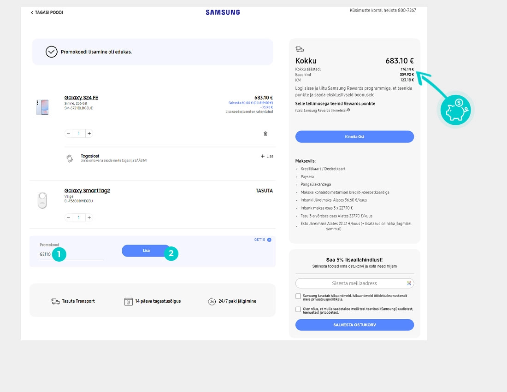Click the TASUTA label for the SmartTag2
Screen dimensions: 507x392
[264, 191]
